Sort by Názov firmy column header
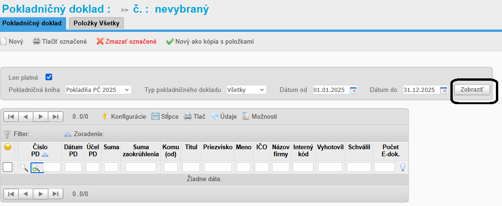Image resolution: width=502 pixels, height=206 pixels. tap(281, 151)
